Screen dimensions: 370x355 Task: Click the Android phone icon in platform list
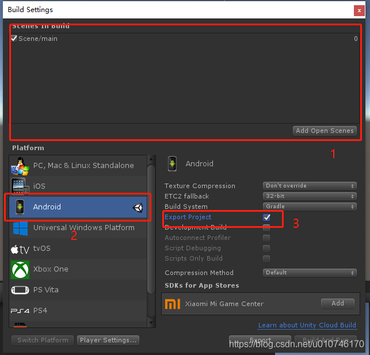tap(20, 207)
